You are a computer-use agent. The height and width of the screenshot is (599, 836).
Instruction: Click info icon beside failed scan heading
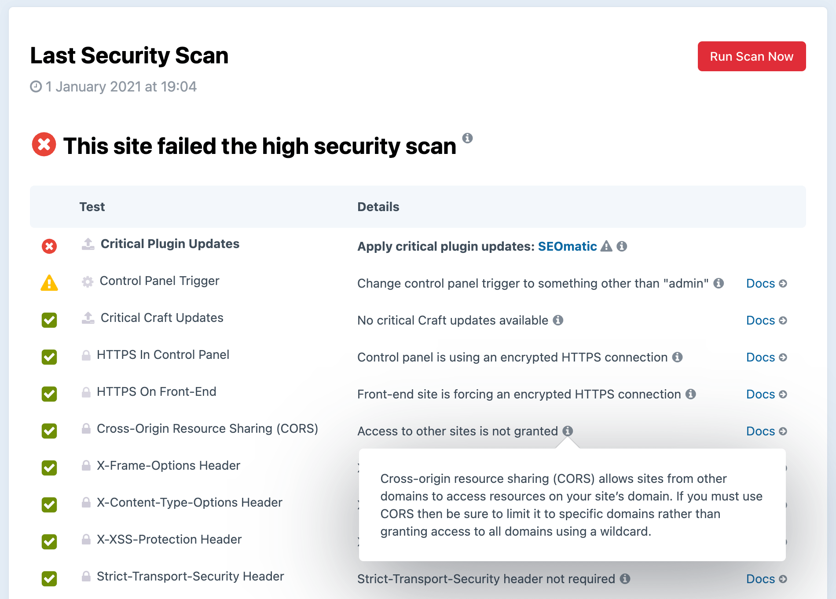467,138
